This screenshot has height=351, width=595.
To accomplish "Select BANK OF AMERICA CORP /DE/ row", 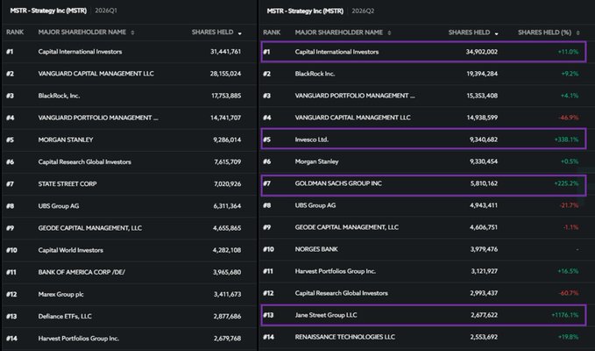I will (x=130, y=272).
